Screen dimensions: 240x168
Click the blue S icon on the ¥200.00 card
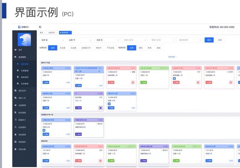coord(174,79)
